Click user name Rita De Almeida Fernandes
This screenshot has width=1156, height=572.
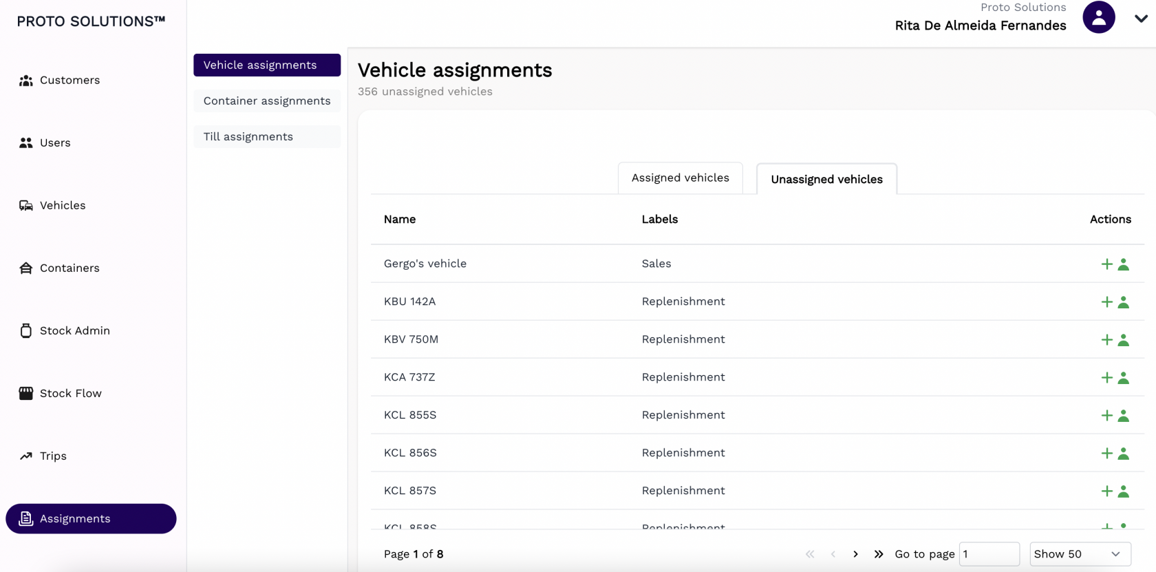(x=981, y=25)
